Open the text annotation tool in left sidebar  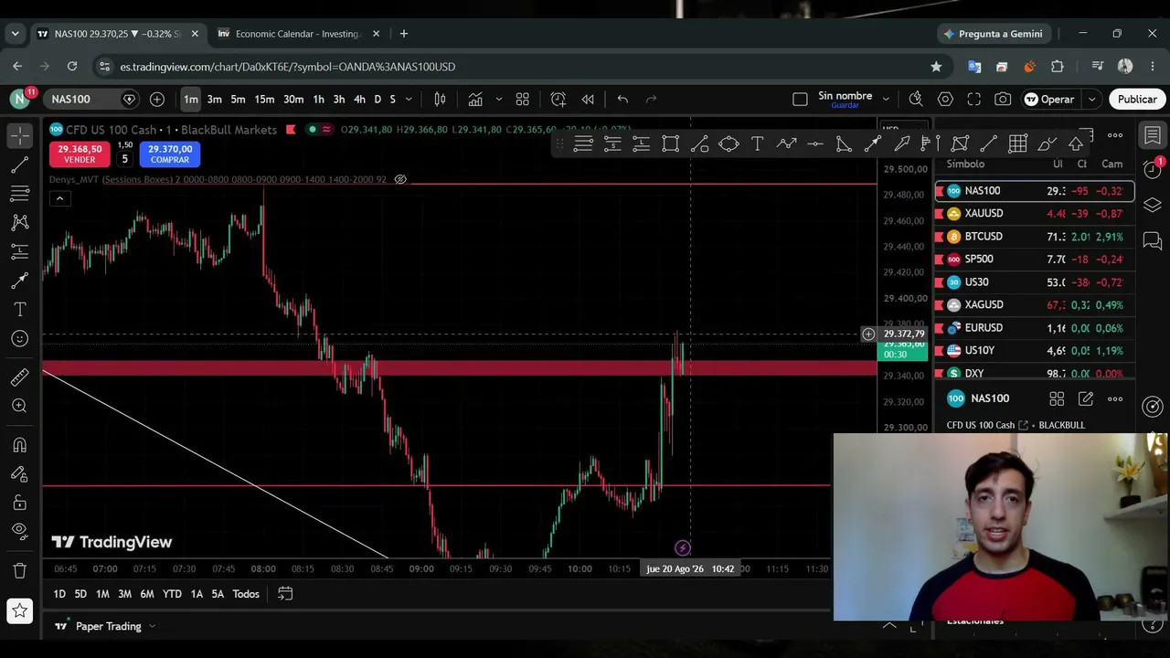coord(19,310)
